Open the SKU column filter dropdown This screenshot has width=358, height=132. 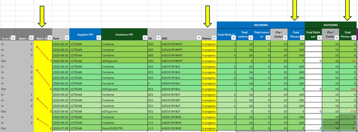(x=199, y=38)
